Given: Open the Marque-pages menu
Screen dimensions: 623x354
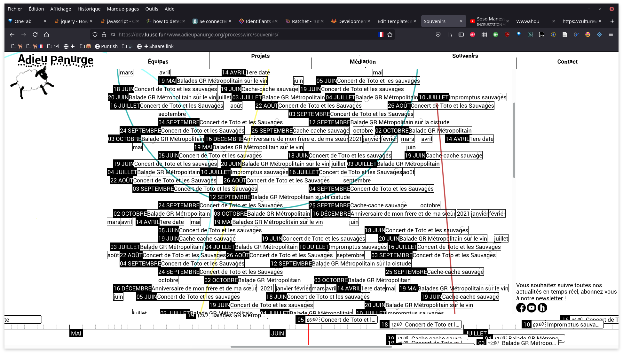Looking at the screenshot, I should click(123, 9).
